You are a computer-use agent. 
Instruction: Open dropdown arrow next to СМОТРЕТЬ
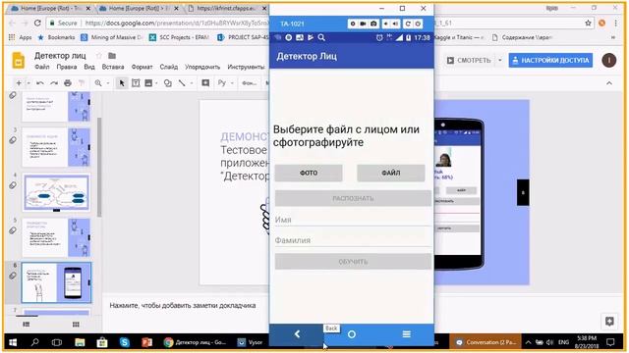tap(500, 60)
